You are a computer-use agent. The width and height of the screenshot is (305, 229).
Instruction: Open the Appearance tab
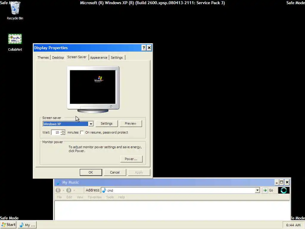(99, 58)
